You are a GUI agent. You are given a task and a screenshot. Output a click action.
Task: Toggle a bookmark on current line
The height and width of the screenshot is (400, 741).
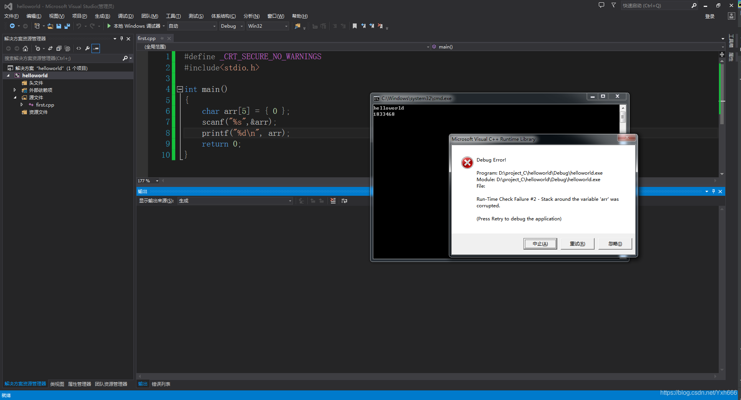(x=355, y=26)
